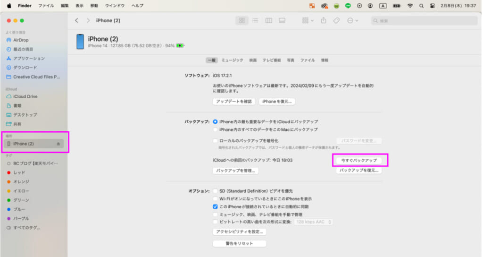Switch to the Files (ファイル) tab
483x257 pixels.
pos(308,60)
